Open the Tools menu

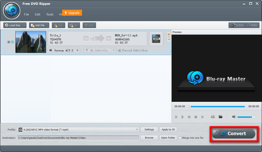tap(50, 15)
